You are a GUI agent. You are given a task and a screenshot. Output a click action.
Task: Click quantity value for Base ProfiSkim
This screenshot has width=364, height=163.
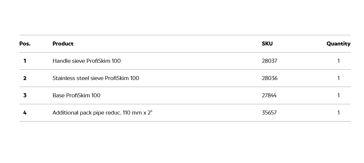point(339,95)
